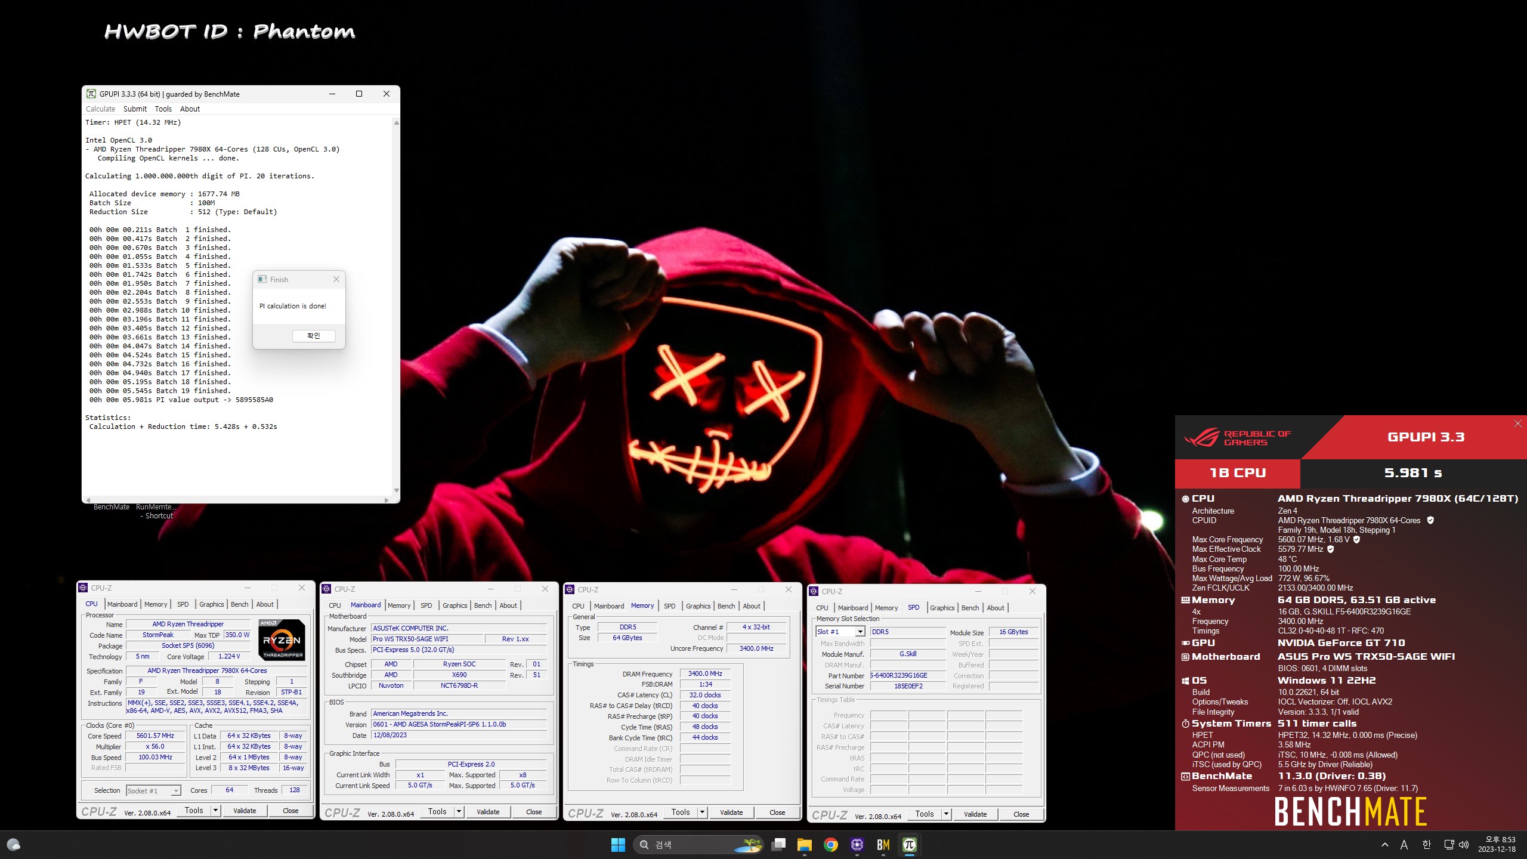This screenshot has width=1527, height=859.
Task: Open Task View from the taskbar
Action: [x=778, y=845]
